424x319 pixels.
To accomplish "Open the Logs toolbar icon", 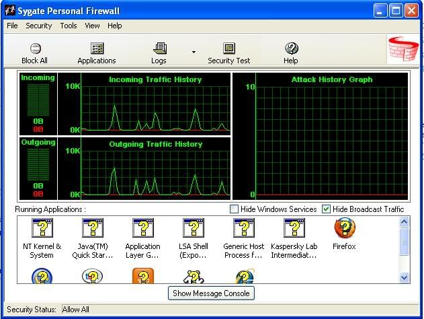I will coord(159,48).
